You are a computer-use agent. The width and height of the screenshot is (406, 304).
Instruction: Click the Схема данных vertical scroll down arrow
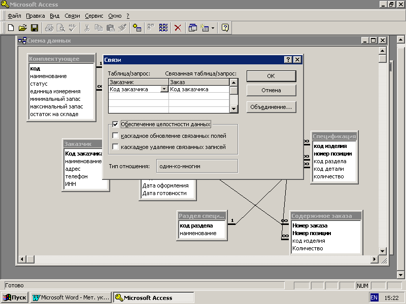coord(383,251)
